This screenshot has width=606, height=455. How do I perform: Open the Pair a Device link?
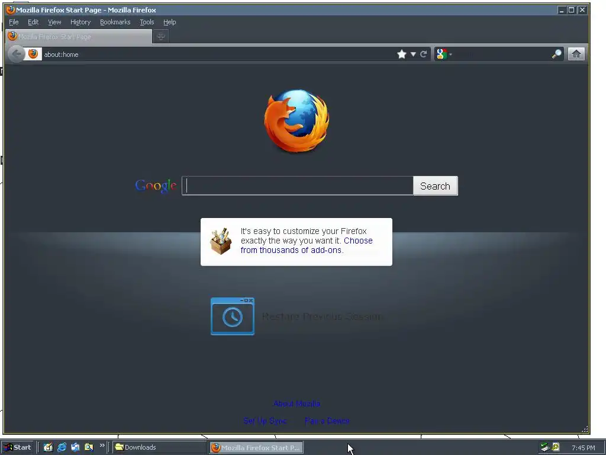point(327,421)
